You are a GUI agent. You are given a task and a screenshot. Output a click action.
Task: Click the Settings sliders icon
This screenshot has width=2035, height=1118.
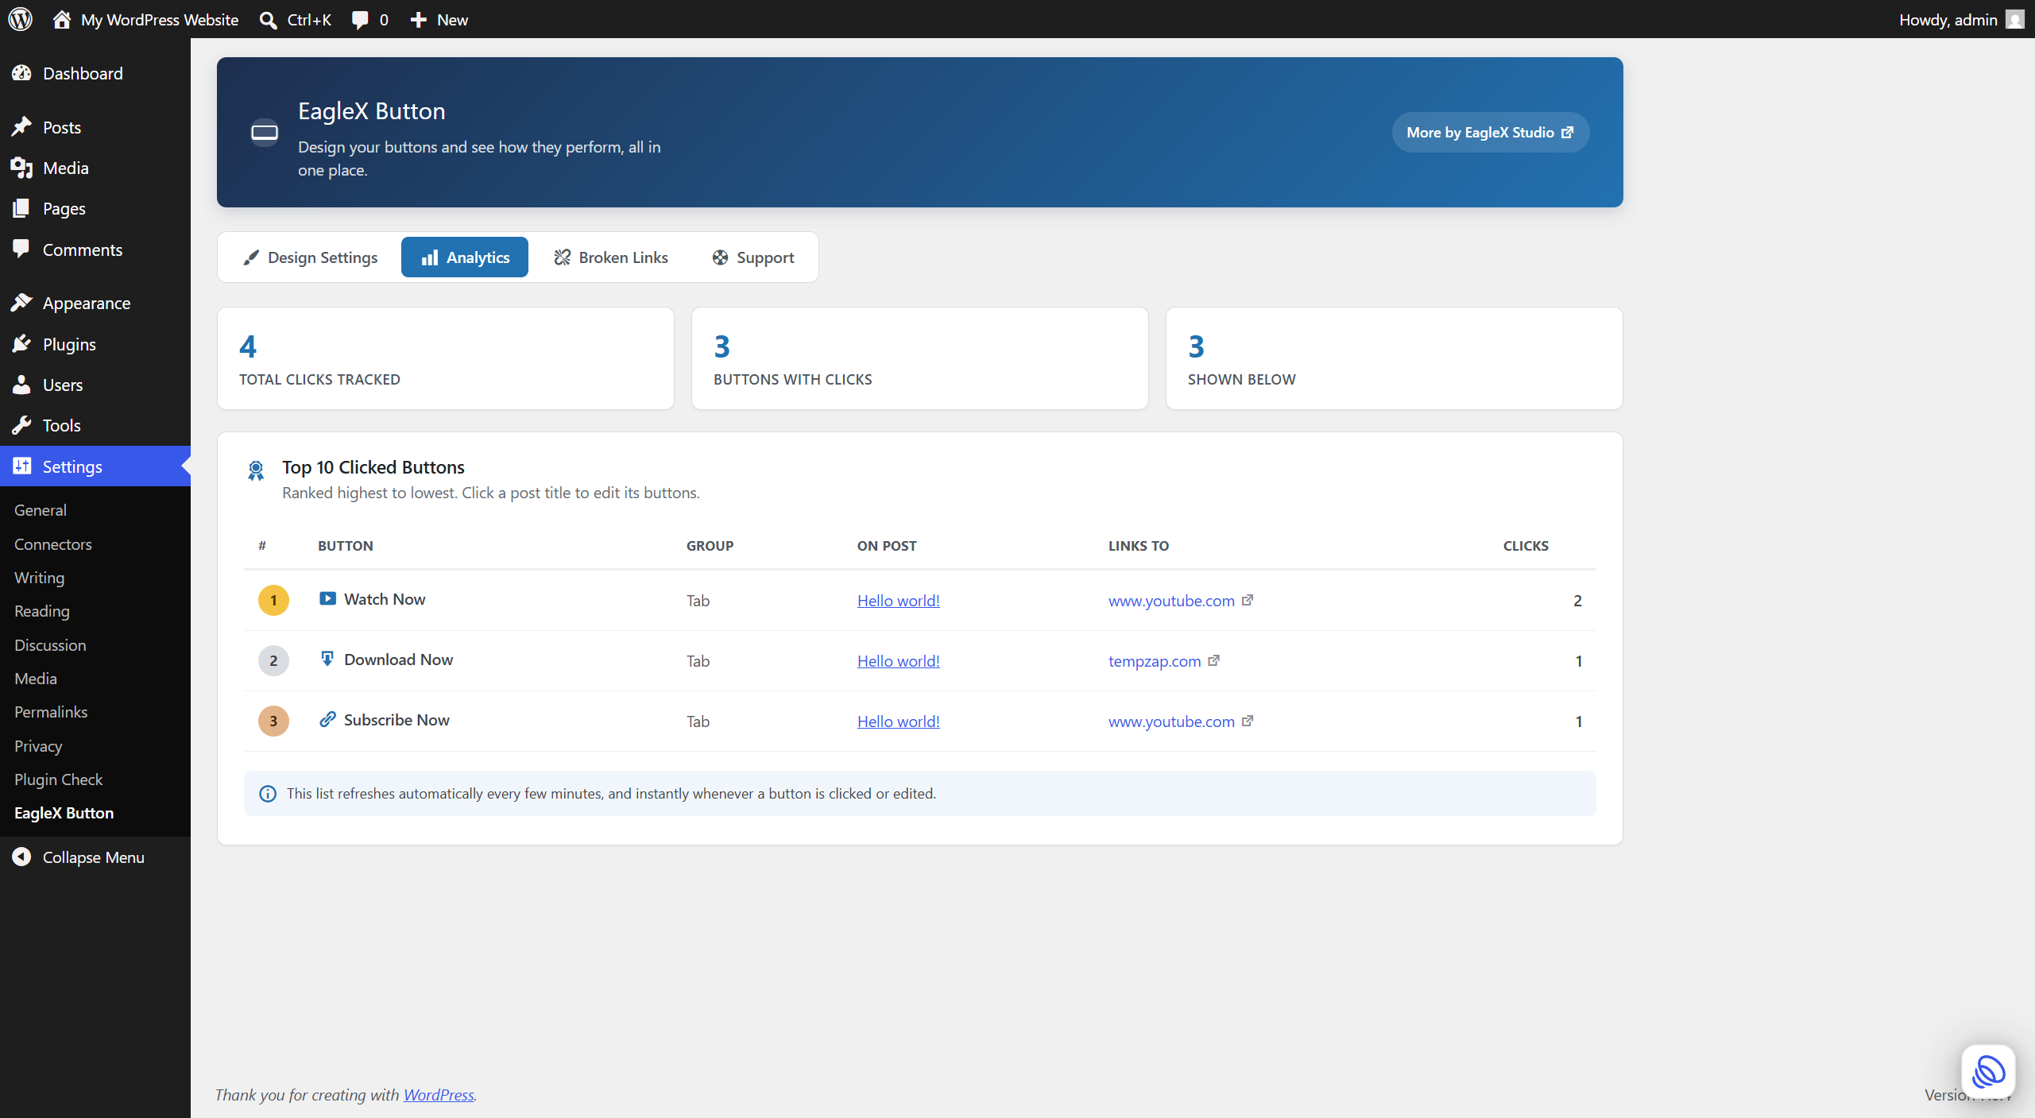click(21, 466)
